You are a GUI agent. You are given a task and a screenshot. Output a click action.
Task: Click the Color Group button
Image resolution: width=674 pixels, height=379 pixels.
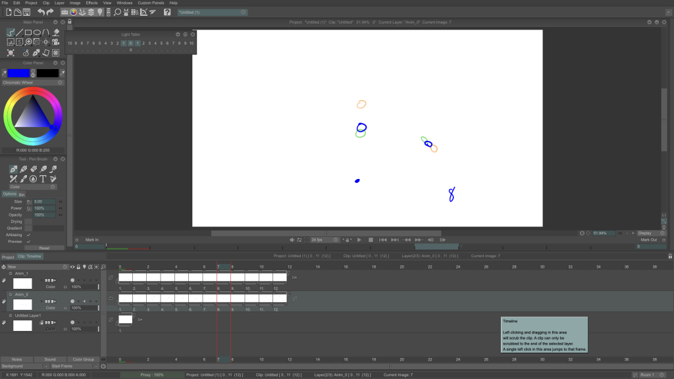pyautogui.click(x=83, y=359)
